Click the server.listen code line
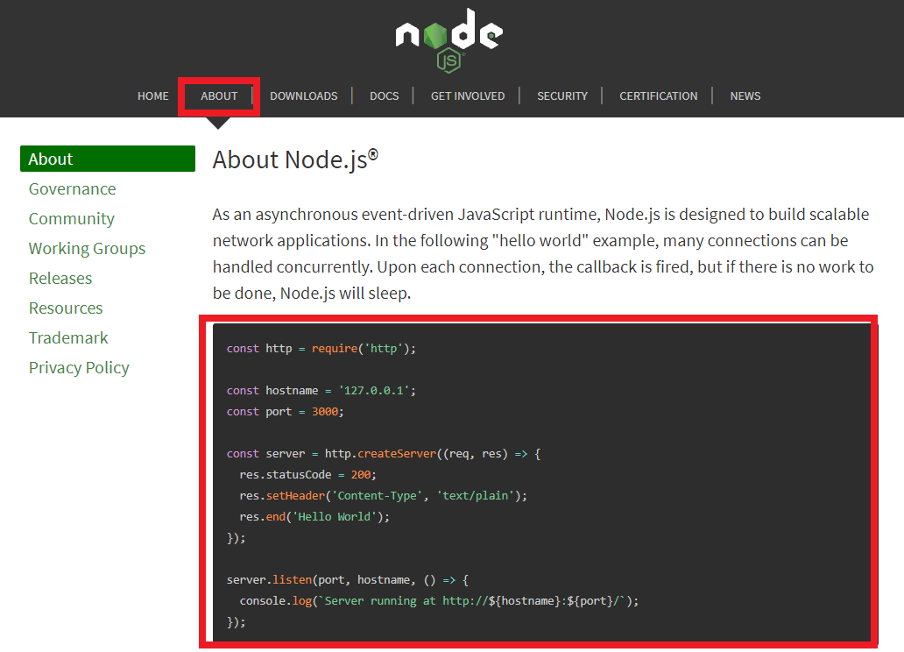Viewport: 904px width, 652px height. 348,580
